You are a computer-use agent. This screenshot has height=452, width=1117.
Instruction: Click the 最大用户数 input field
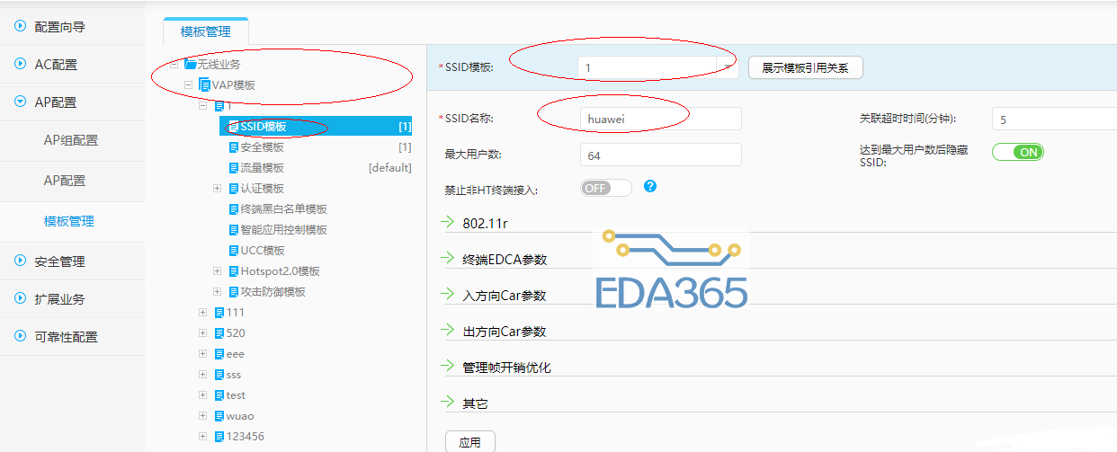click(x=661, y=155)
